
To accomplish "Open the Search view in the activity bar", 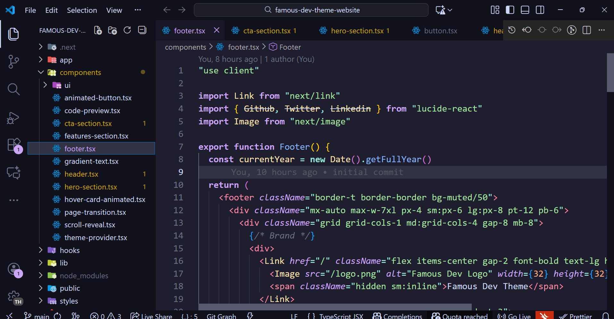I will pos(13,89).
